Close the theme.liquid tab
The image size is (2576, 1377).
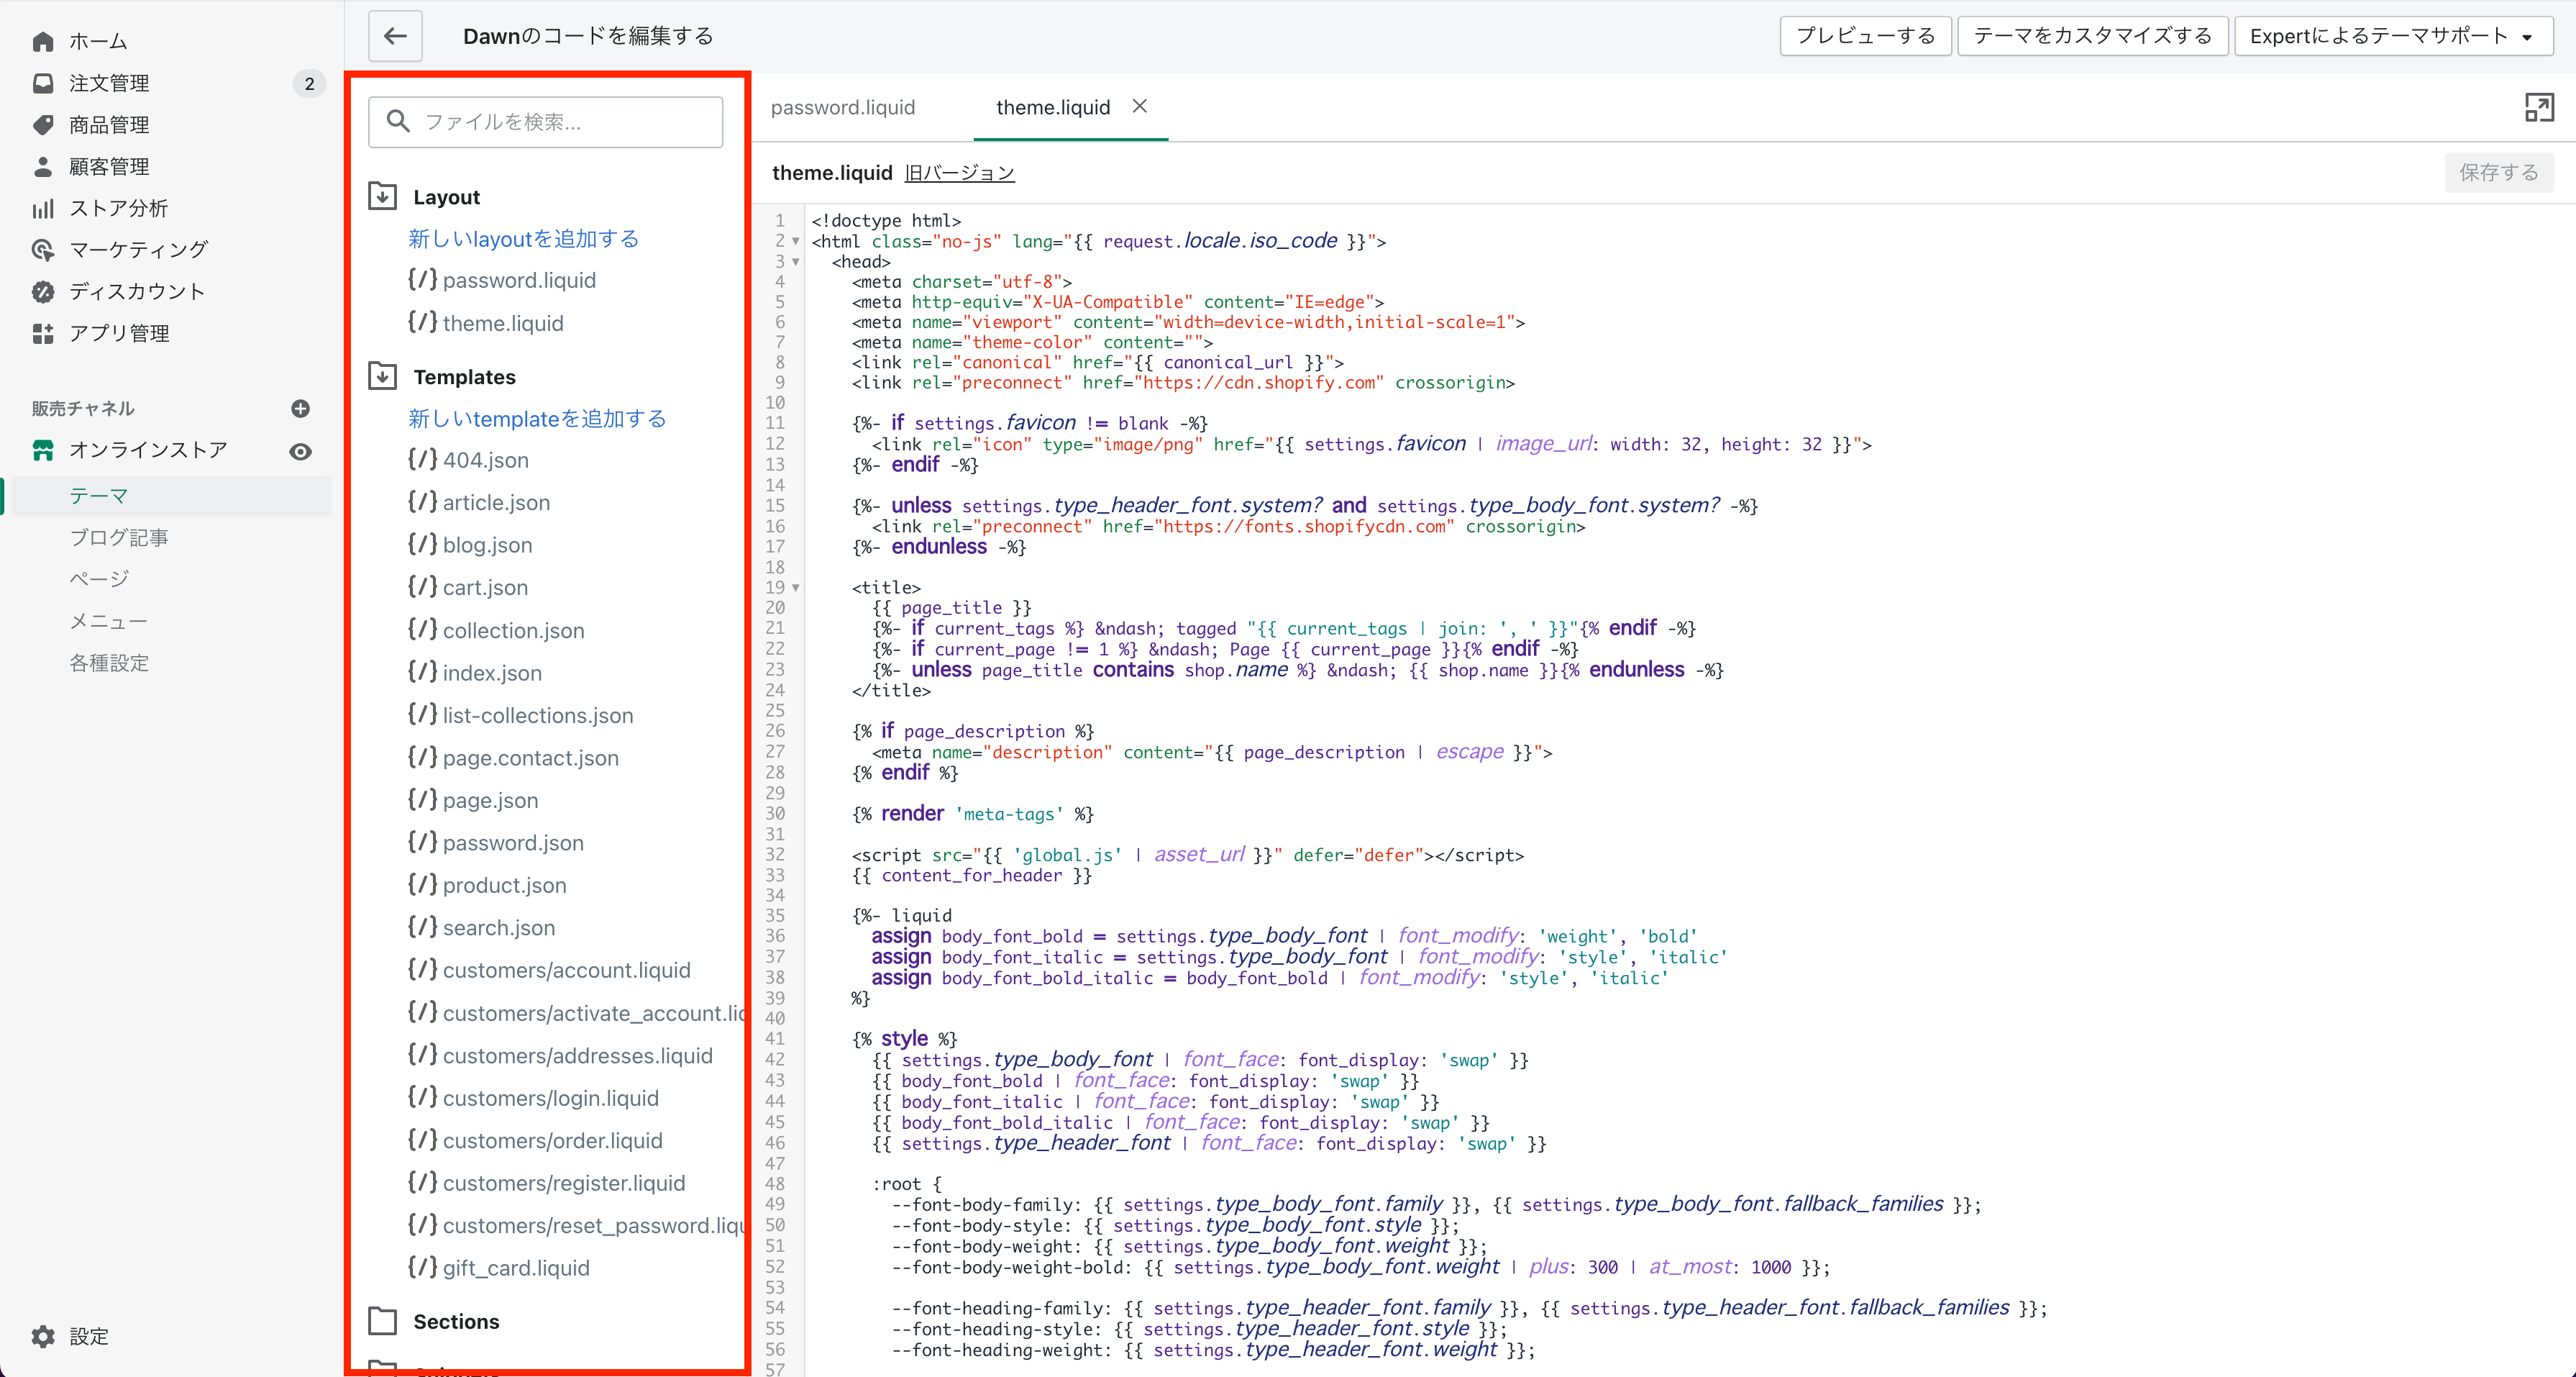1139,106
